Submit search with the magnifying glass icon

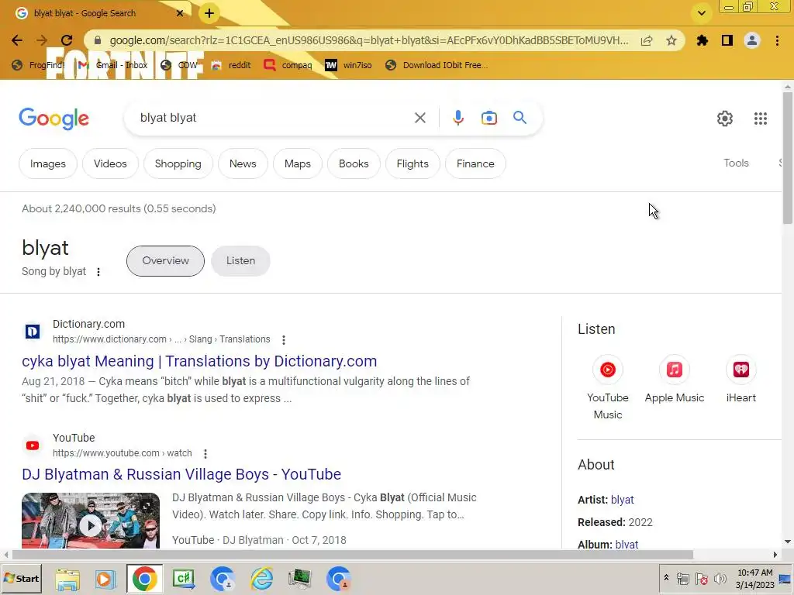point(520,118)
